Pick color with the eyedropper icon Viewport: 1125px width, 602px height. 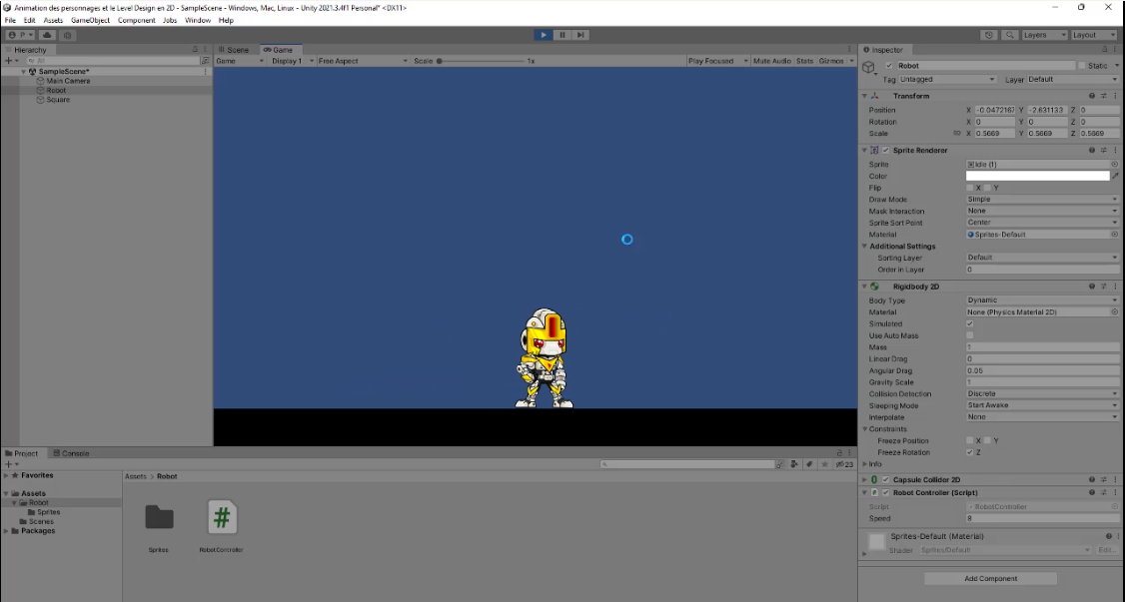[1115, 176]
